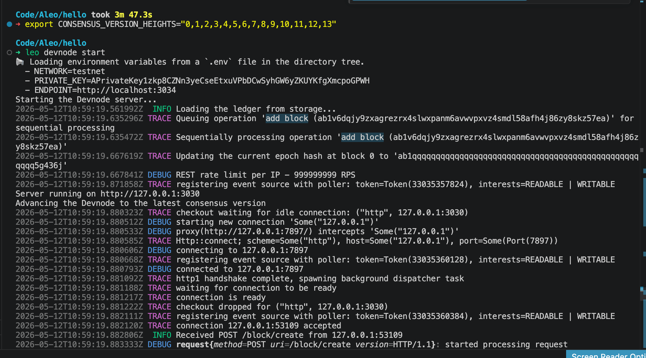Click 'Advancing the Devnode to the latest consensus version'

click(x=141, y=203)
